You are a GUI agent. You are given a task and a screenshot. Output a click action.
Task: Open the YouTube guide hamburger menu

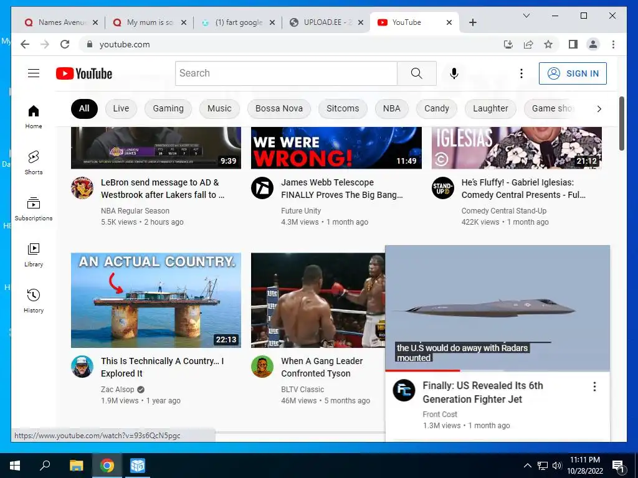(x=34, y=73)
